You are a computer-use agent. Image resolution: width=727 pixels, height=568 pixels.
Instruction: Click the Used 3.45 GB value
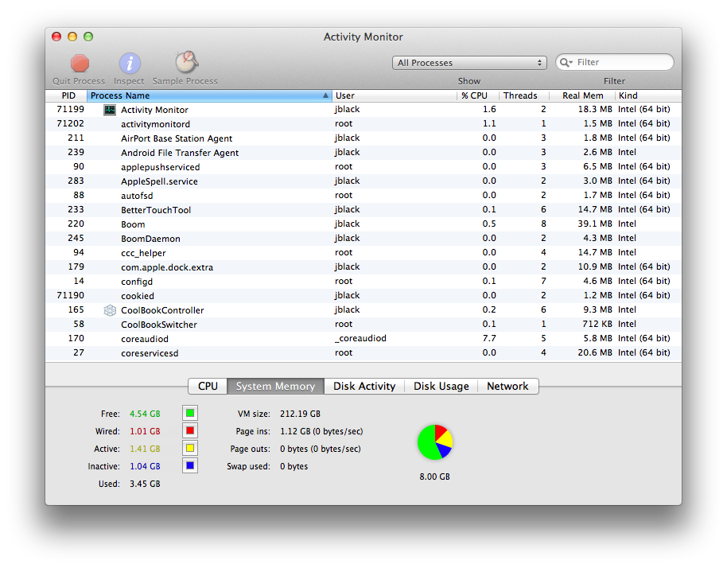[x=145, y=484]
